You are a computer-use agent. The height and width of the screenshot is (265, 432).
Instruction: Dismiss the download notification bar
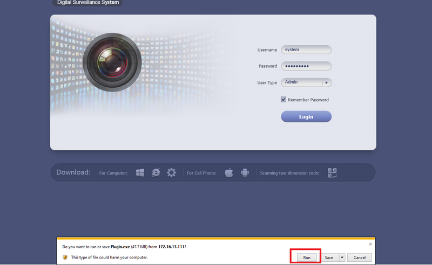(370, 244)
